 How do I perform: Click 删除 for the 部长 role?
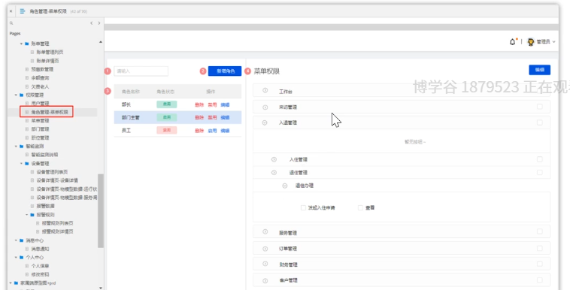tap(199, 104)
